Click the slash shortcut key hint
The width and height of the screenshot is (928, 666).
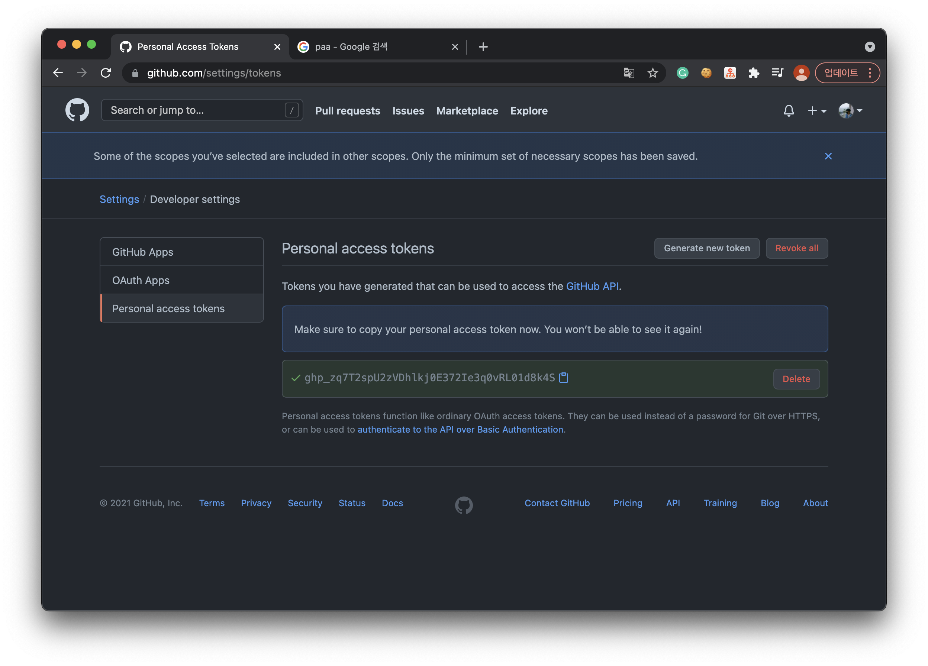coord(291,110)
